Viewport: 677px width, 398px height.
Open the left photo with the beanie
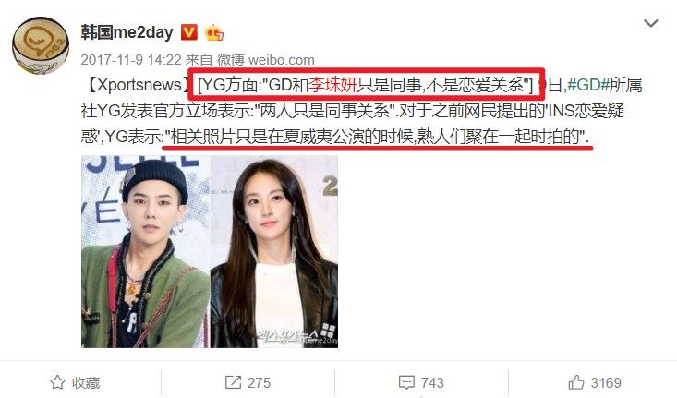point(146,252)
